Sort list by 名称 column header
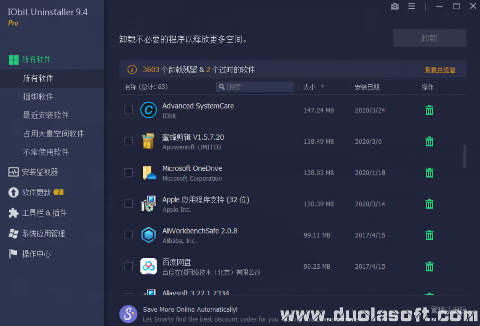The height and width of the screenshot is (326, 480). pyautogui.click(x=146, y=87)
